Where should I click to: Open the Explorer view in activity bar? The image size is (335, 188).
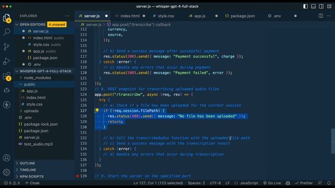tap(7, 18)
